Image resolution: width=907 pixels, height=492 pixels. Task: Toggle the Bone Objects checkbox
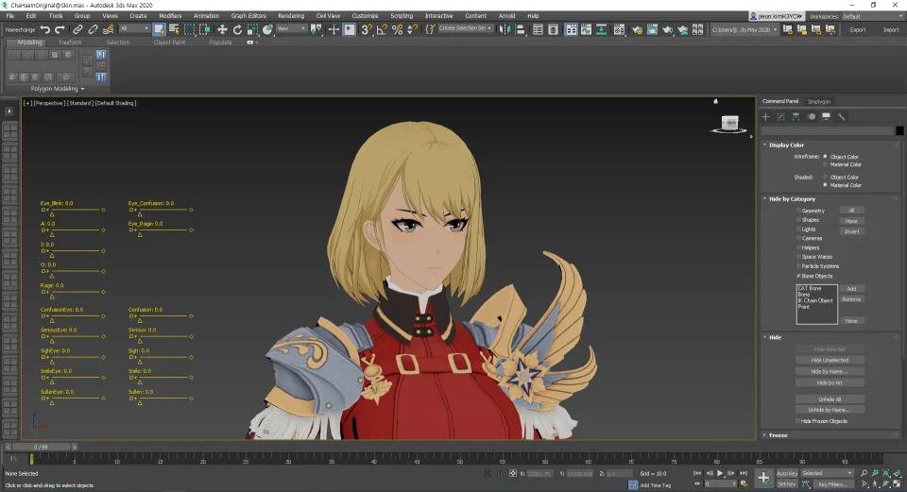point(799,276)
